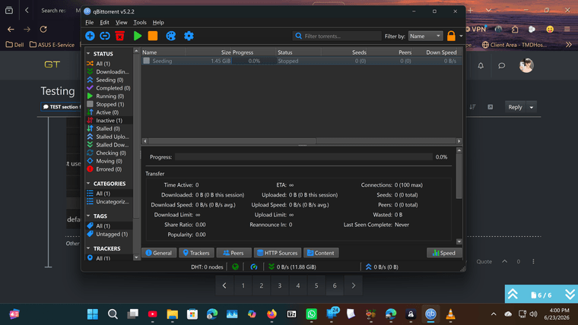Click next page arrow in pagination

[353, 286]
